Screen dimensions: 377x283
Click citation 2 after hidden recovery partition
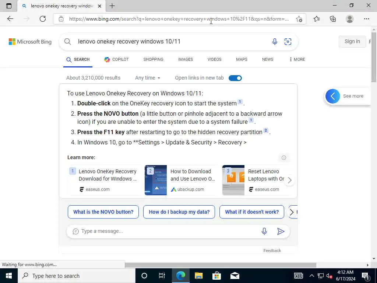(266, 130)
